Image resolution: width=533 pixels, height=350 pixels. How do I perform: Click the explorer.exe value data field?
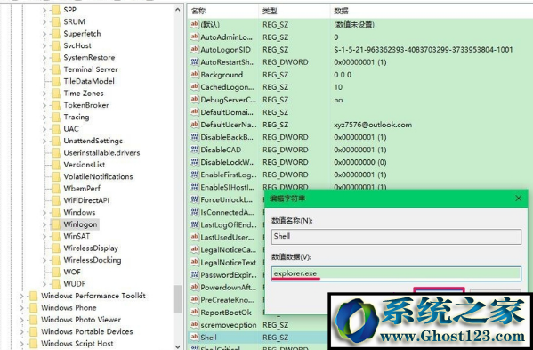pyautogui.click(x=396, y=273)
